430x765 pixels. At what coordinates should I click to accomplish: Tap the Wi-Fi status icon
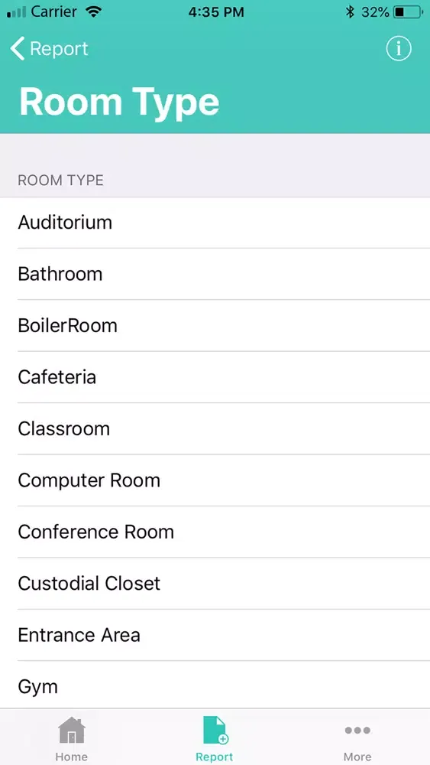(92, 11)
